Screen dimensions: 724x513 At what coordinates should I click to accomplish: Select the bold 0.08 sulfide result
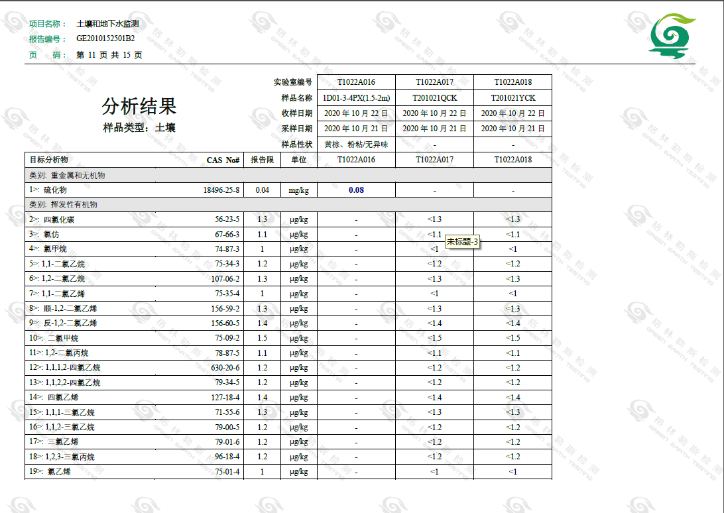[x=356, y=190]
